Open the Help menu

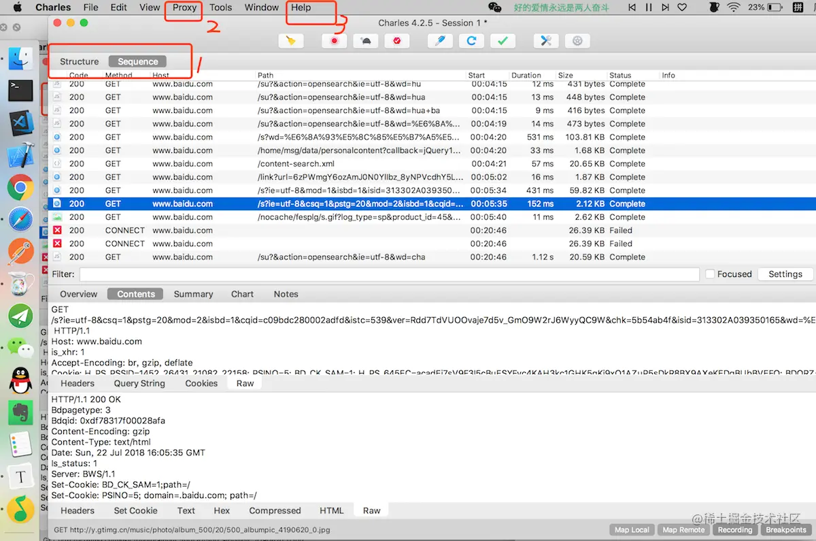[x=301, y=7]
